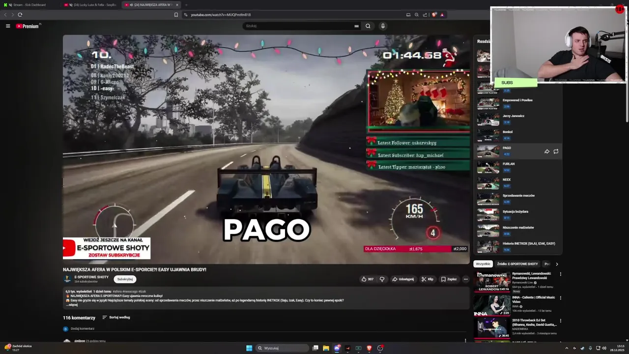Jump to Niszczenie małżeństw chapter
This screenshot has width=629, height=354.
tap(517, 230)
